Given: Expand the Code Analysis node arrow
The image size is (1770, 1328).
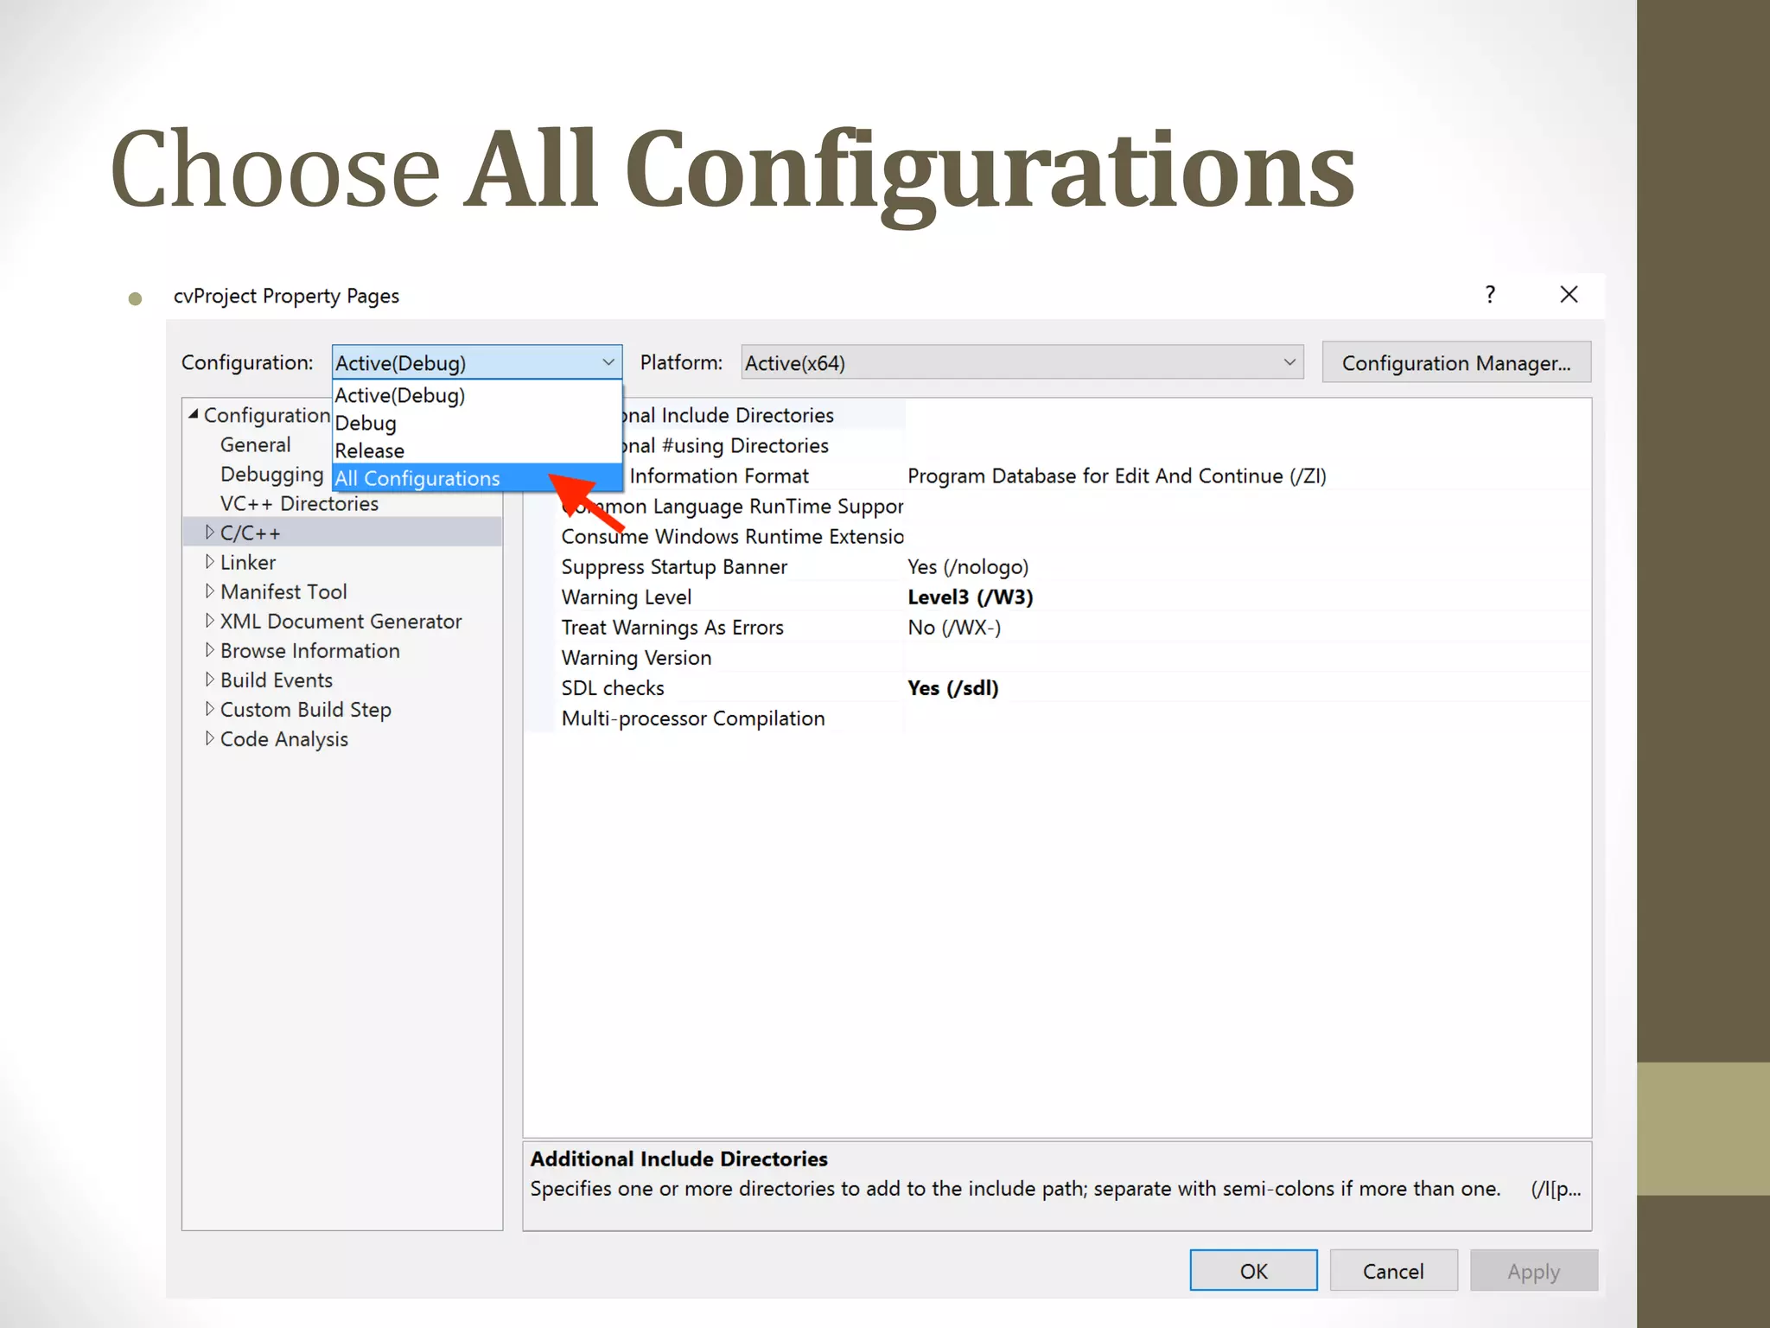Looking at the screenshot, I should click(209, 738).
